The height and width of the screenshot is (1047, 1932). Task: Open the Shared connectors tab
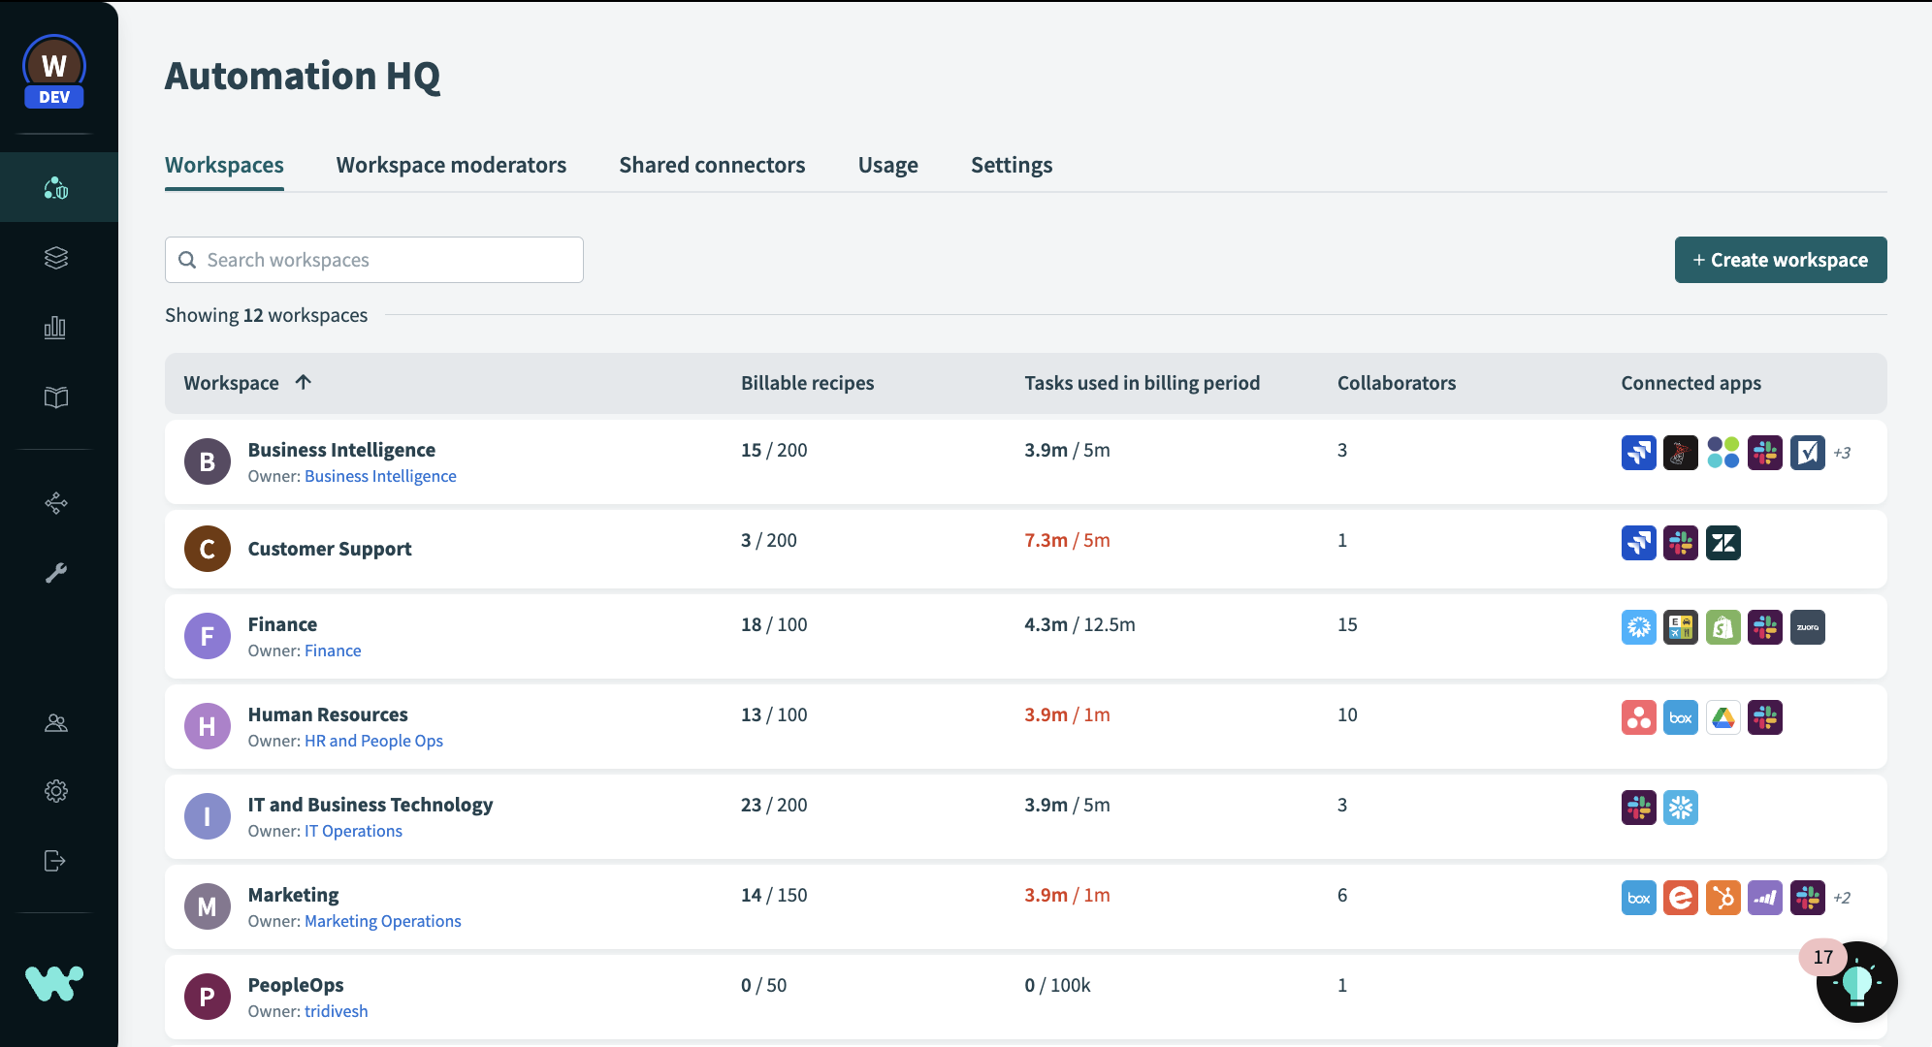pos(712,165)
